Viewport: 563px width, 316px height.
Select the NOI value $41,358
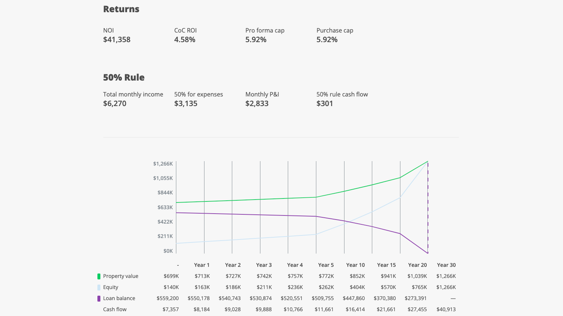point(117,40)
